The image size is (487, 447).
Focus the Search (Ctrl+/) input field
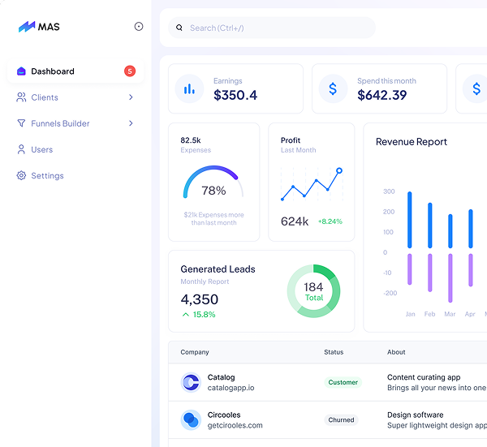(x=276, y=28)
